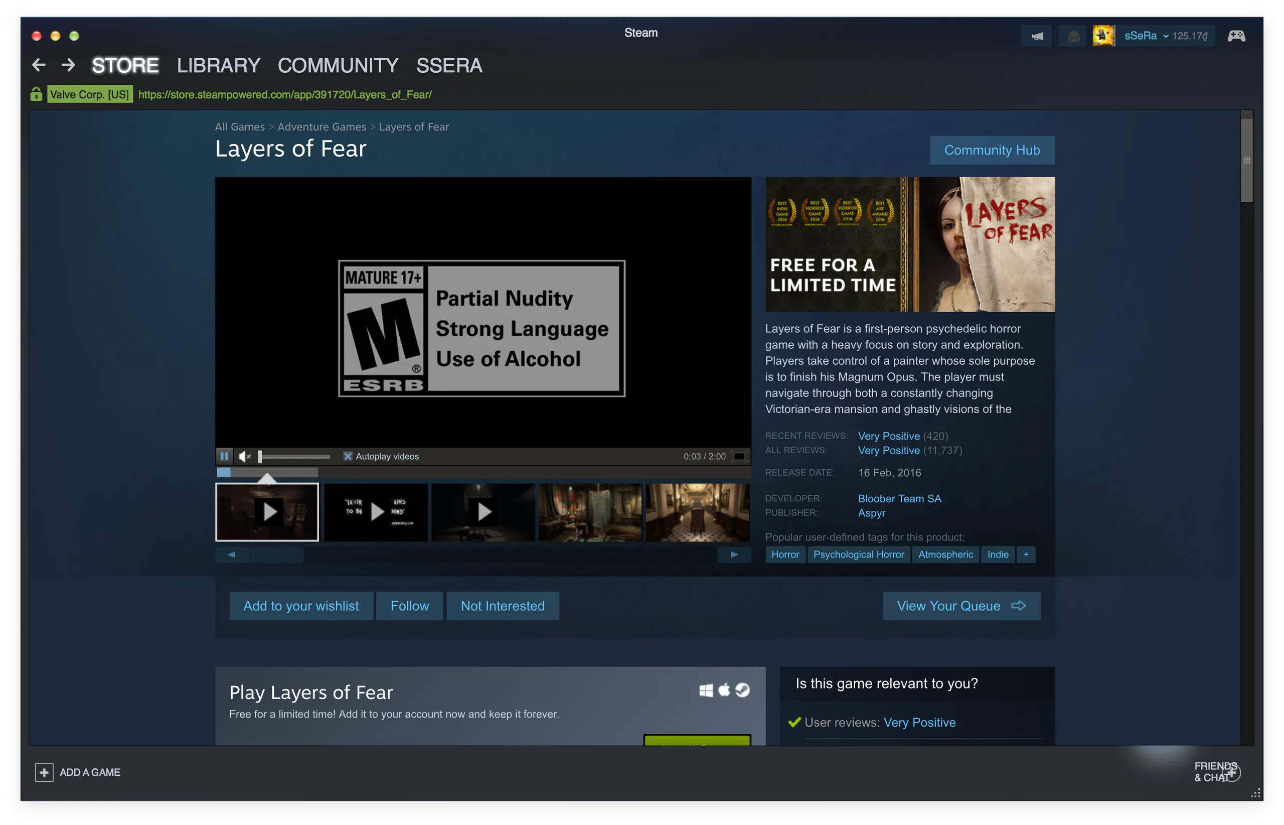Image resolution: width=1284 pixels, height=825 pixels.
Task: Select first trailer video thumbnail
Action: pyautogui.click(x=267, y=512)
